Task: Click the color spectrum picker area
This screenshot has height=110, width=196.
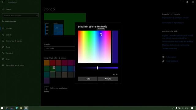Action: coord(94,47)
